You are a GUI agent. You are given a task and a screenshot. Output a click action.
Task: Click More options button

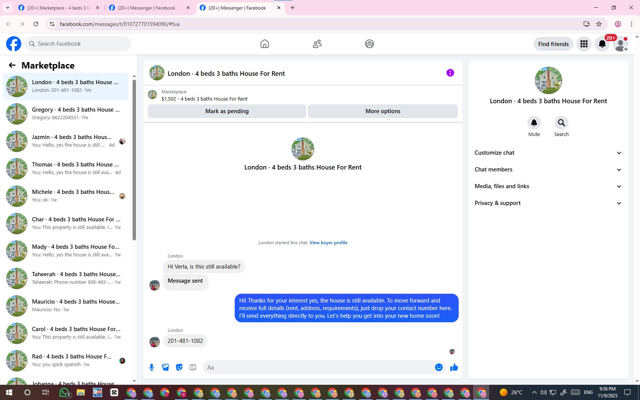pyautogui.click(x=383, y=111)
